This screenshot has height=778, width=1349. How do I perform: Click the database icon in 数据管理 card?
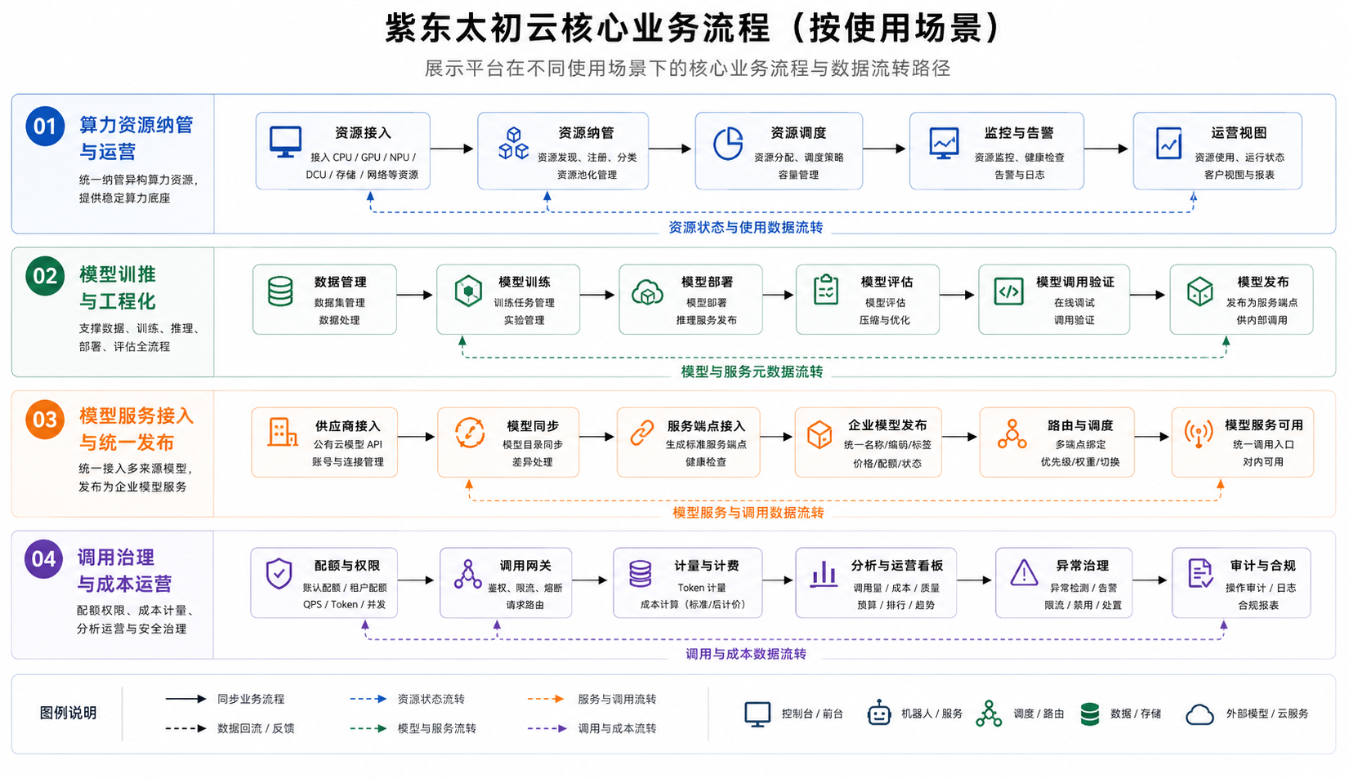click(280, 291)
